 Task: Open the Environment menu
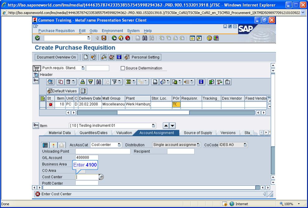tap(112, 31)
